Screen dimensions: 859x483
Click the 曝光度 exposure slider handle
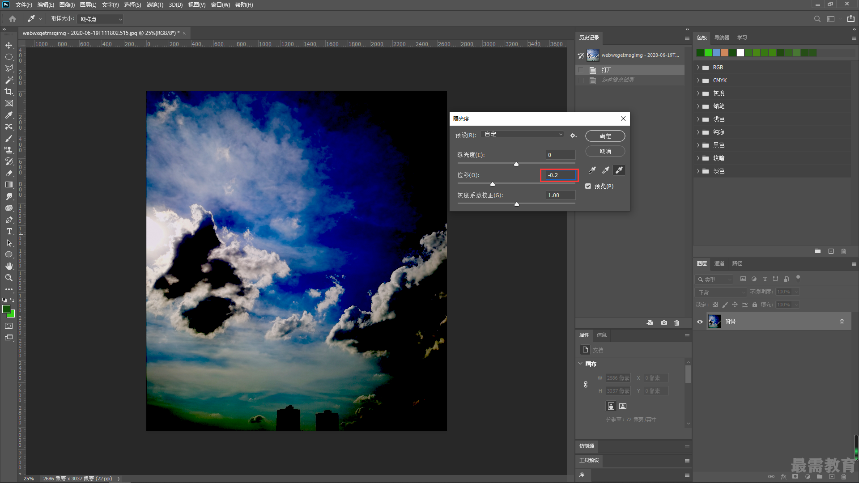516,164
